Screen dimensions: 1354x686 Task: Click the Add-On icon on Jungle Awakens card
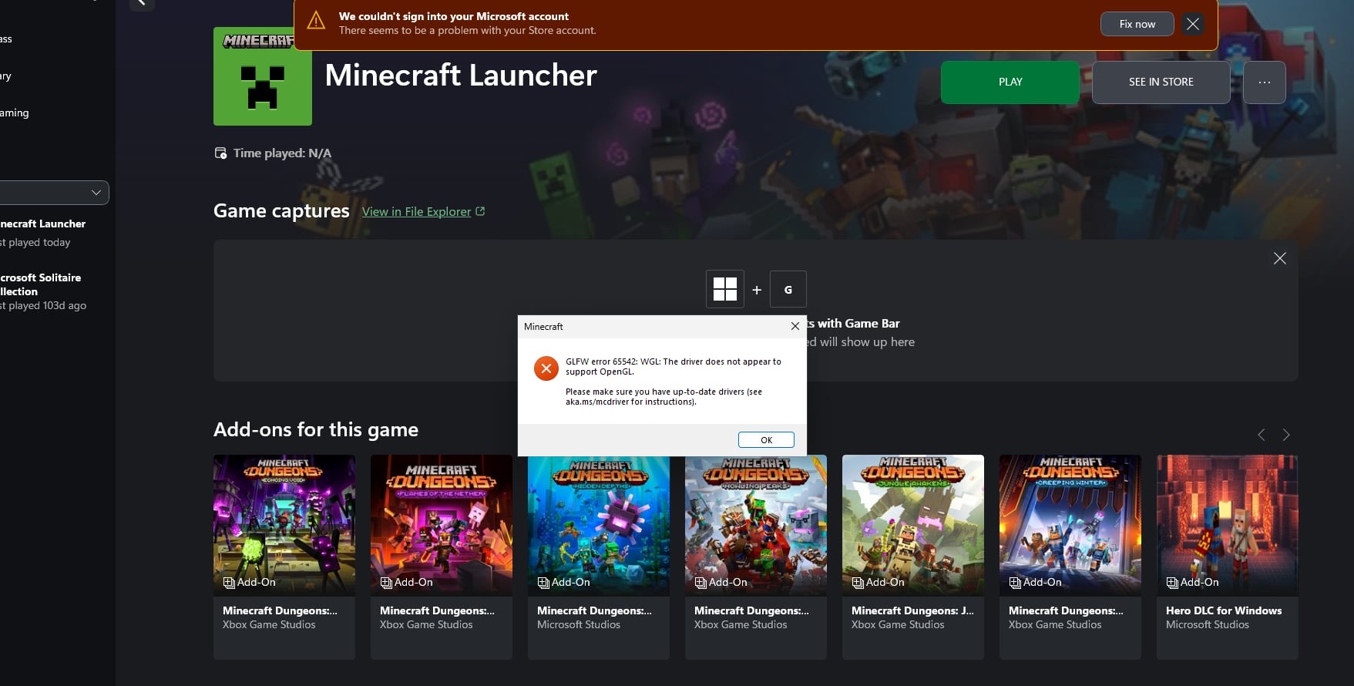click(x=858, y=583)
